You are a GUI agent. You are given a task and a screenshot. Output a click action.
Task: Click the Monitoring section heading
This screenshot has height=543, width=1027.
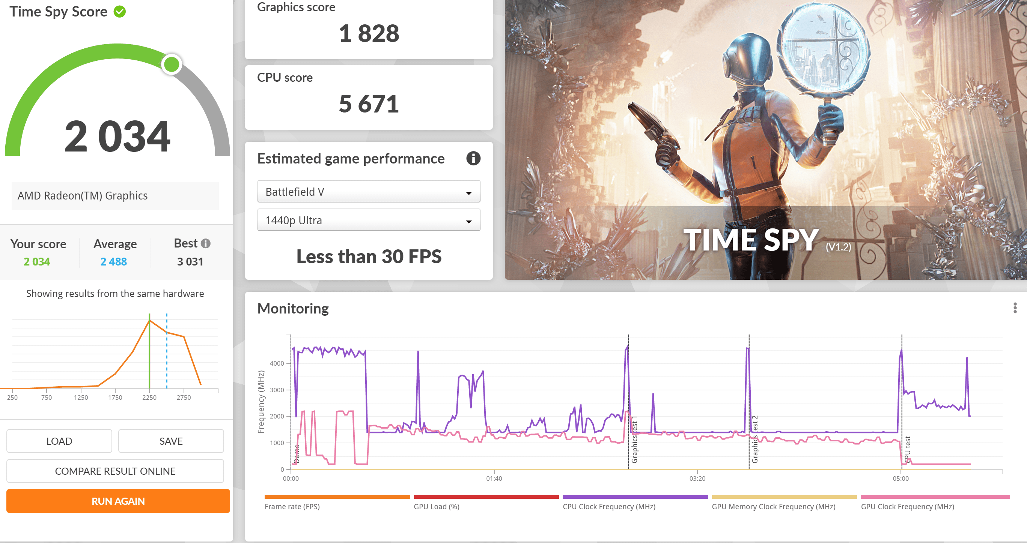(293, 308)
